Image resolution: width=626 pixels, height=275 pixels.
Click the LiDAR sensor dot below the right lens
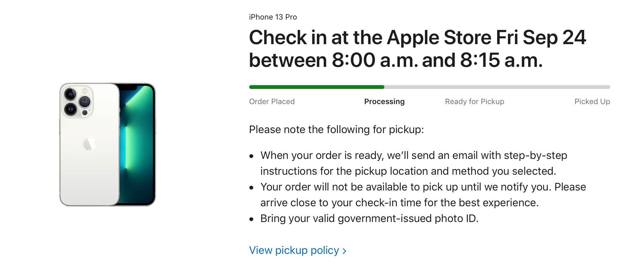(x=85, y=113)
